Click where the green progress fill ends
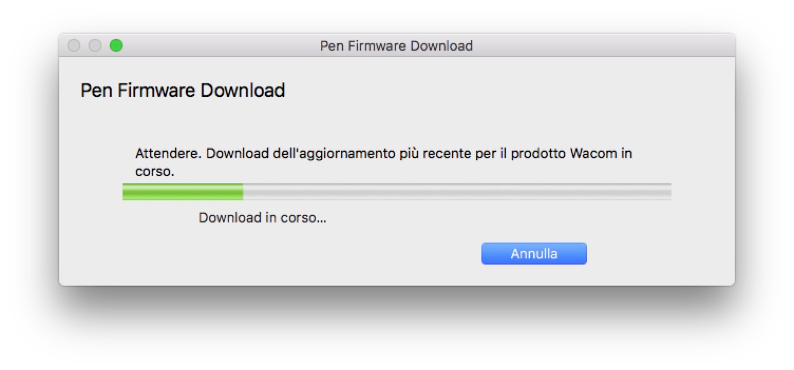 tap(242, 192)
